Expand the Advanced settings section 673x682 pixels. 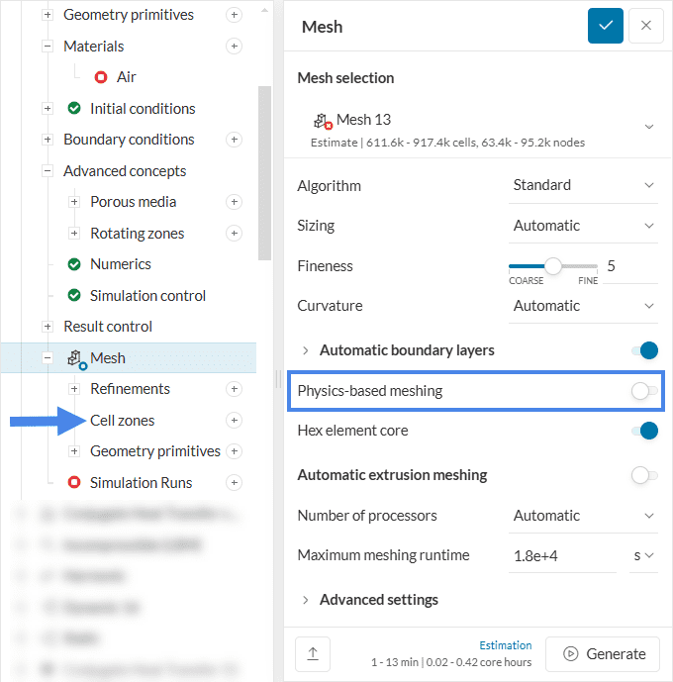(x=378, y=599)
